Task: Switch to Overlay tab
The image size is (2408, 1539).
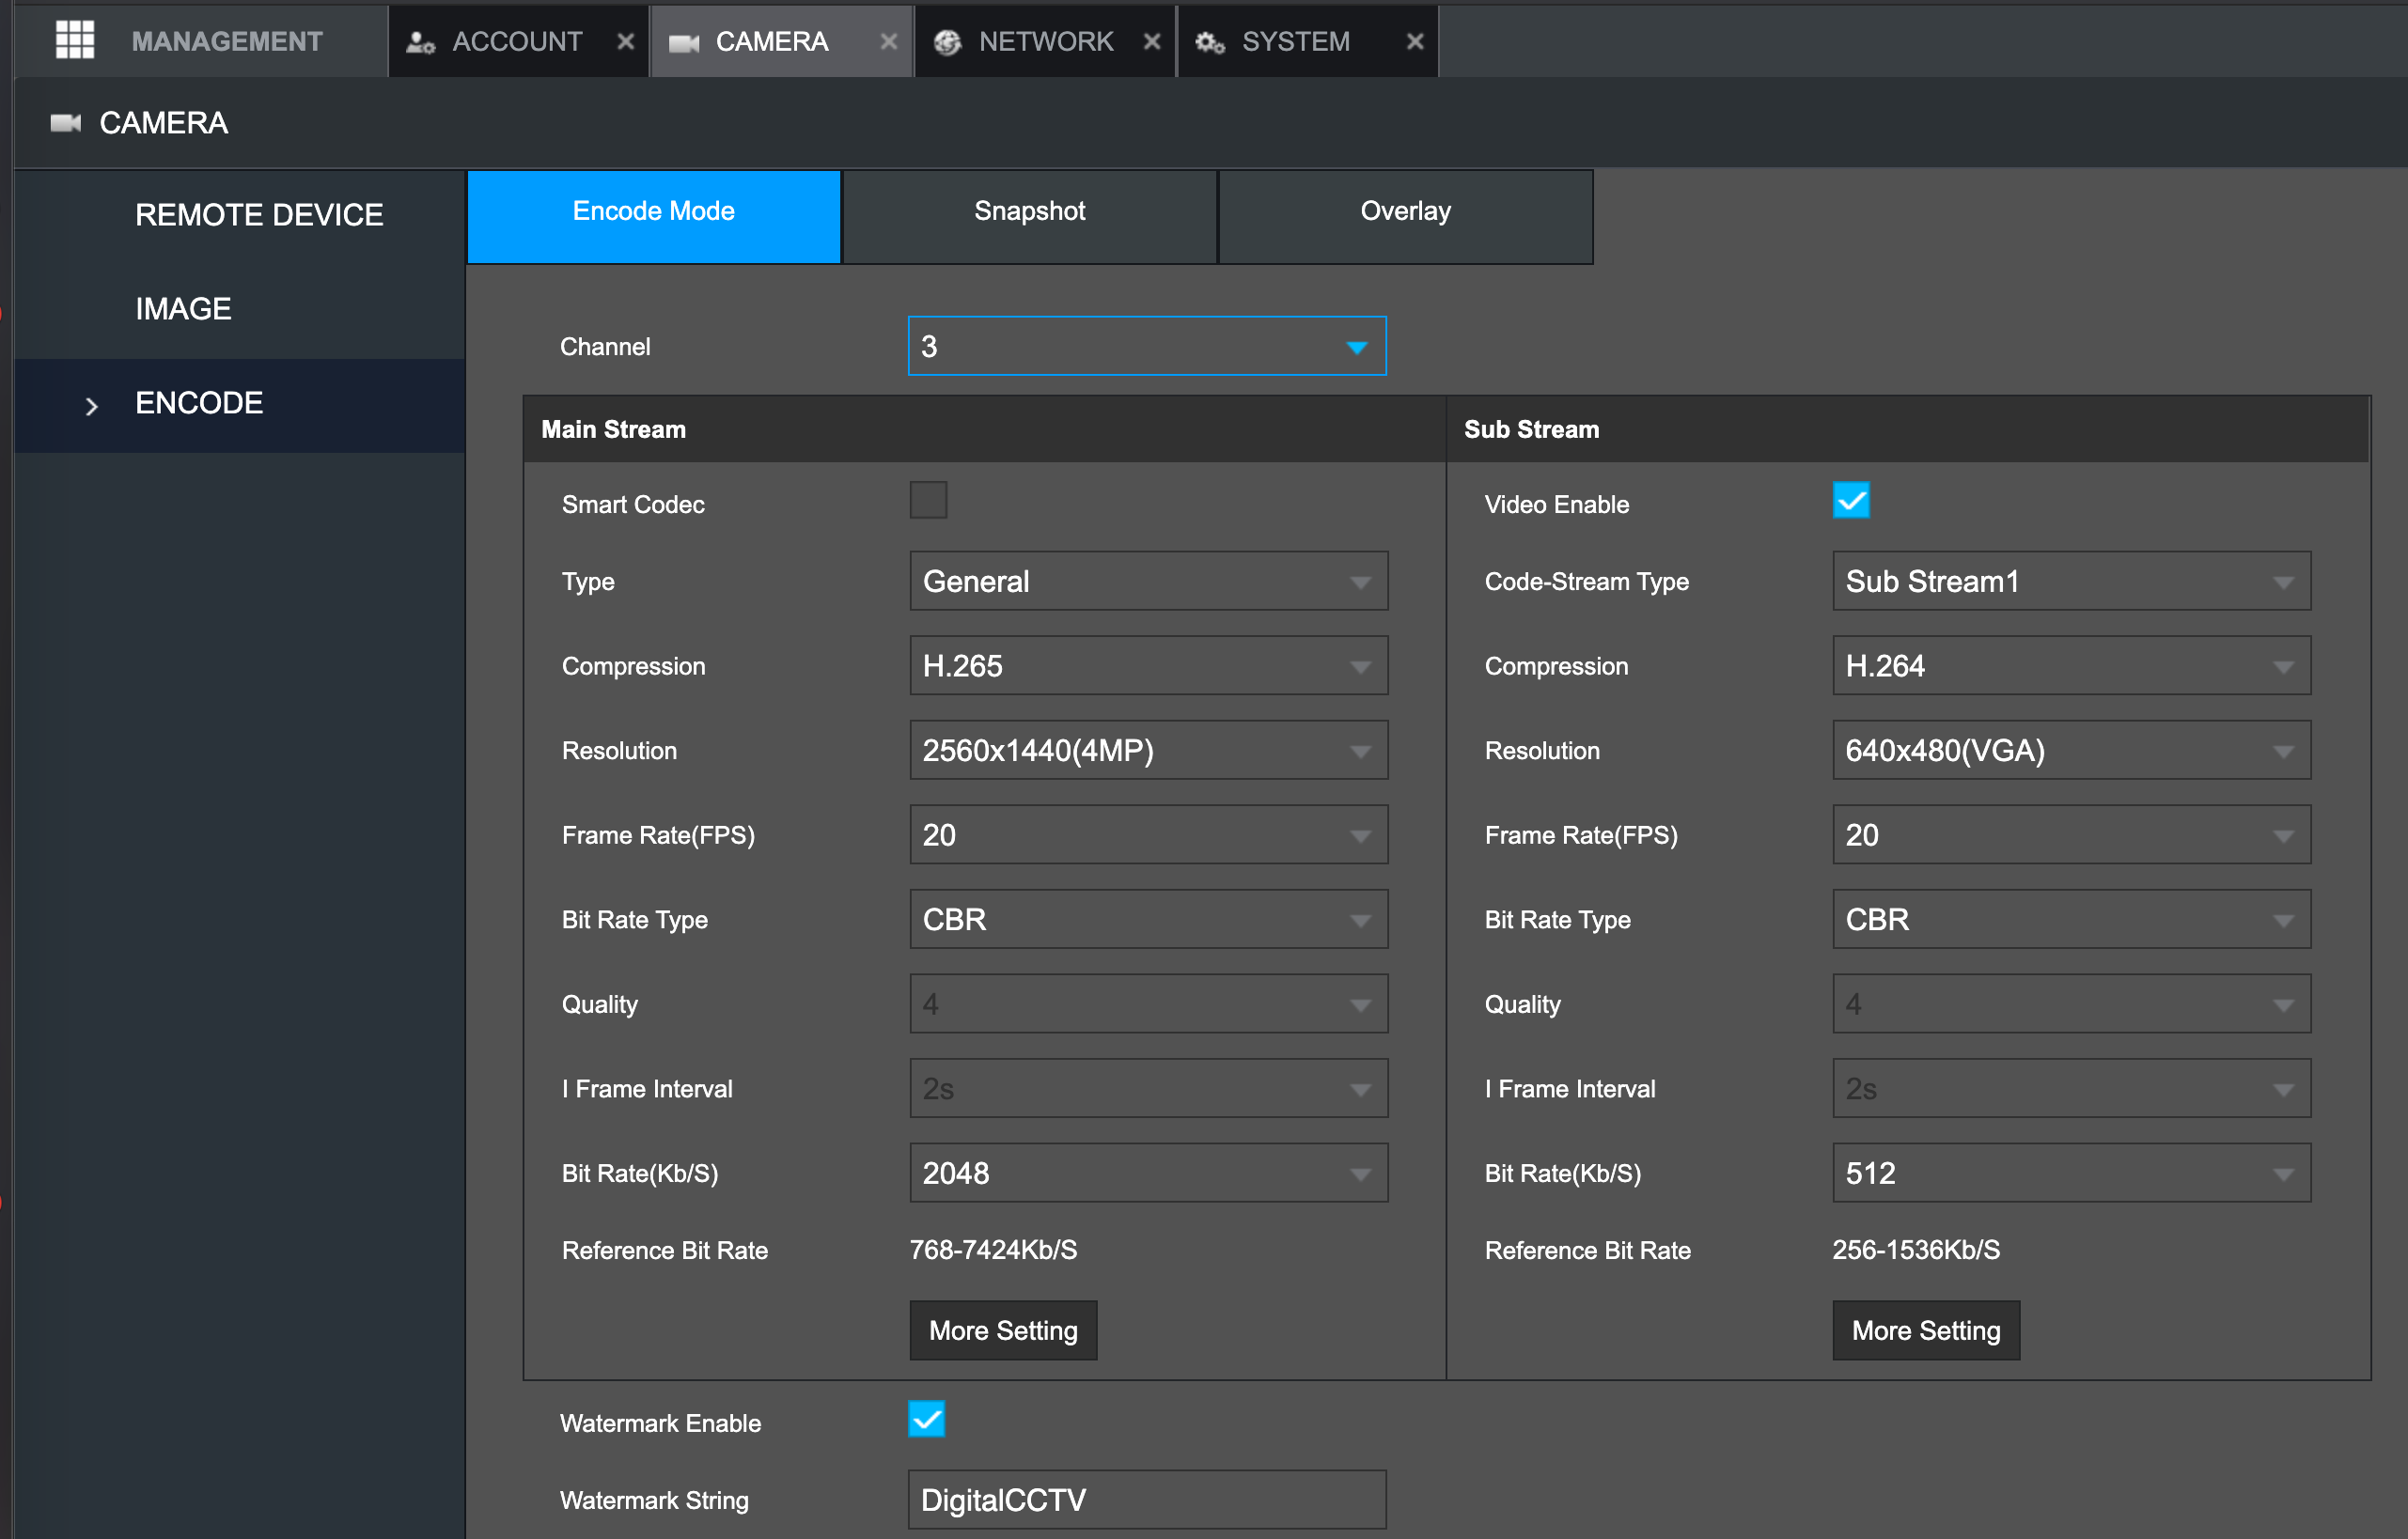Action: 1402,209
